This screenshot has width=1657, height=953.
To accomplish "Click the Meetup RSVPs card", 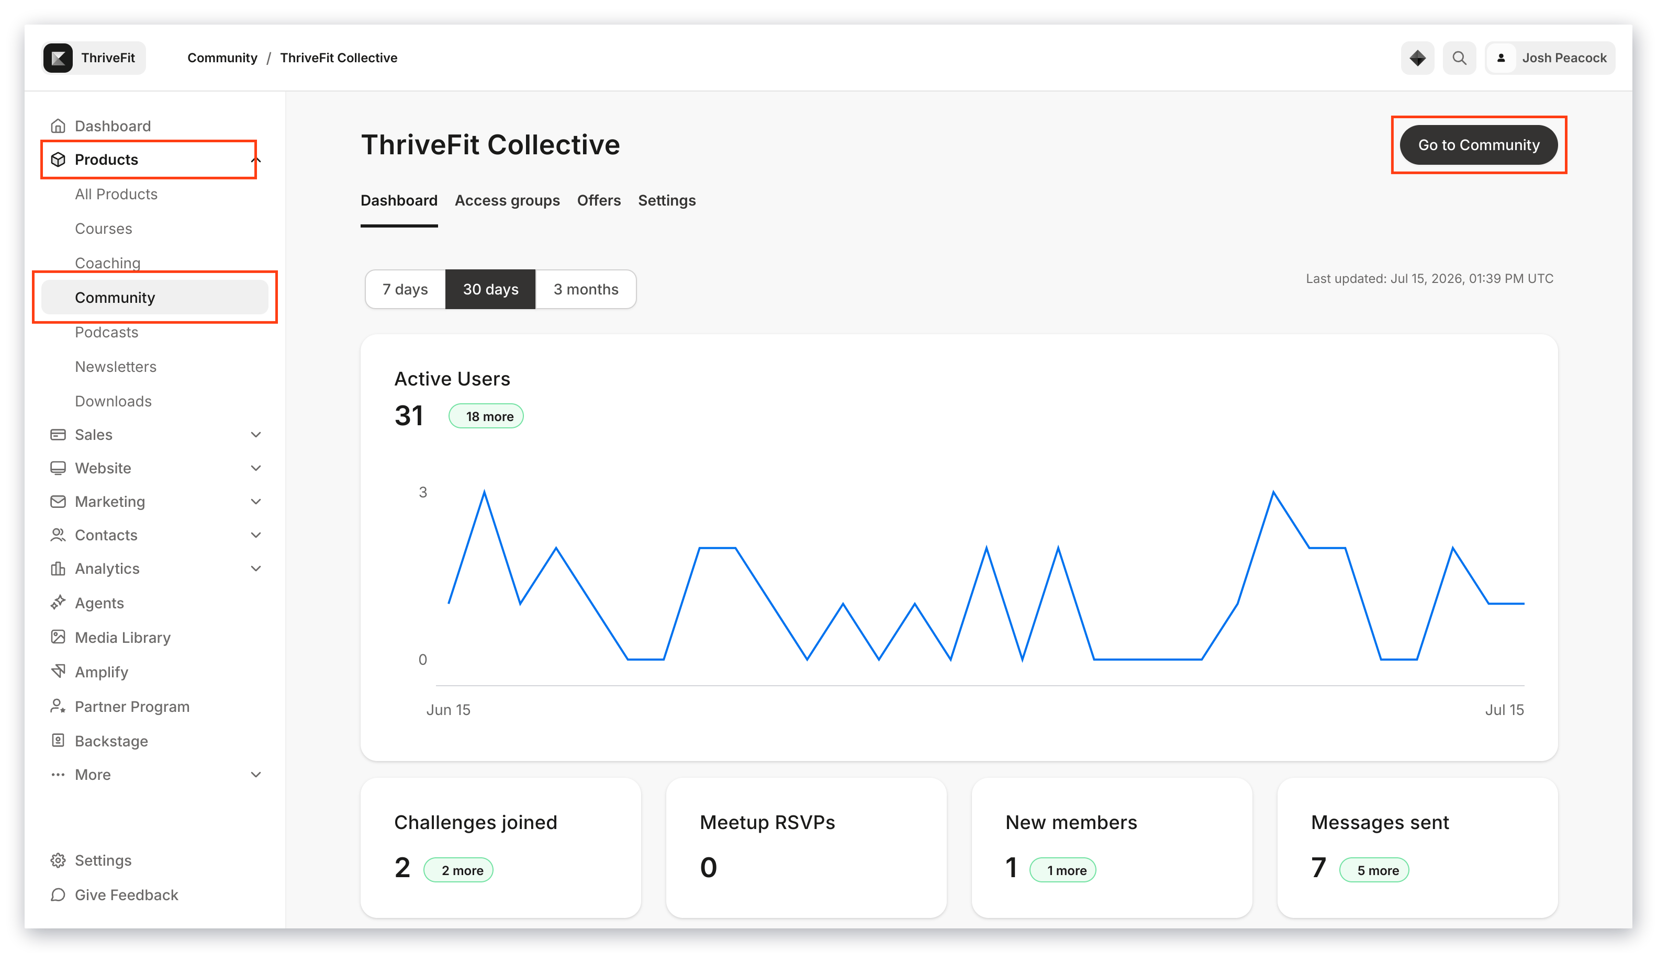I will click(x=805, y=848).
